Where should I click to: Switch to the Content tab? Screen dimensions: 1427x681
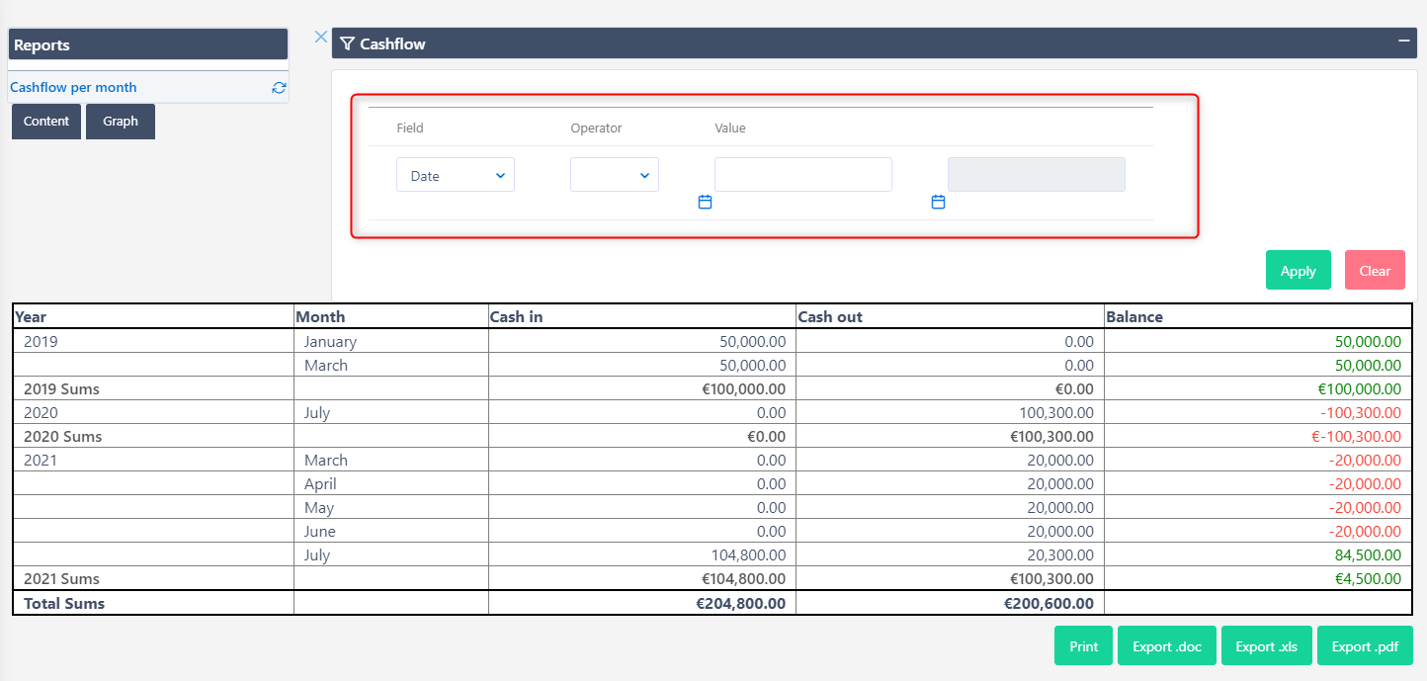(46, 122)
